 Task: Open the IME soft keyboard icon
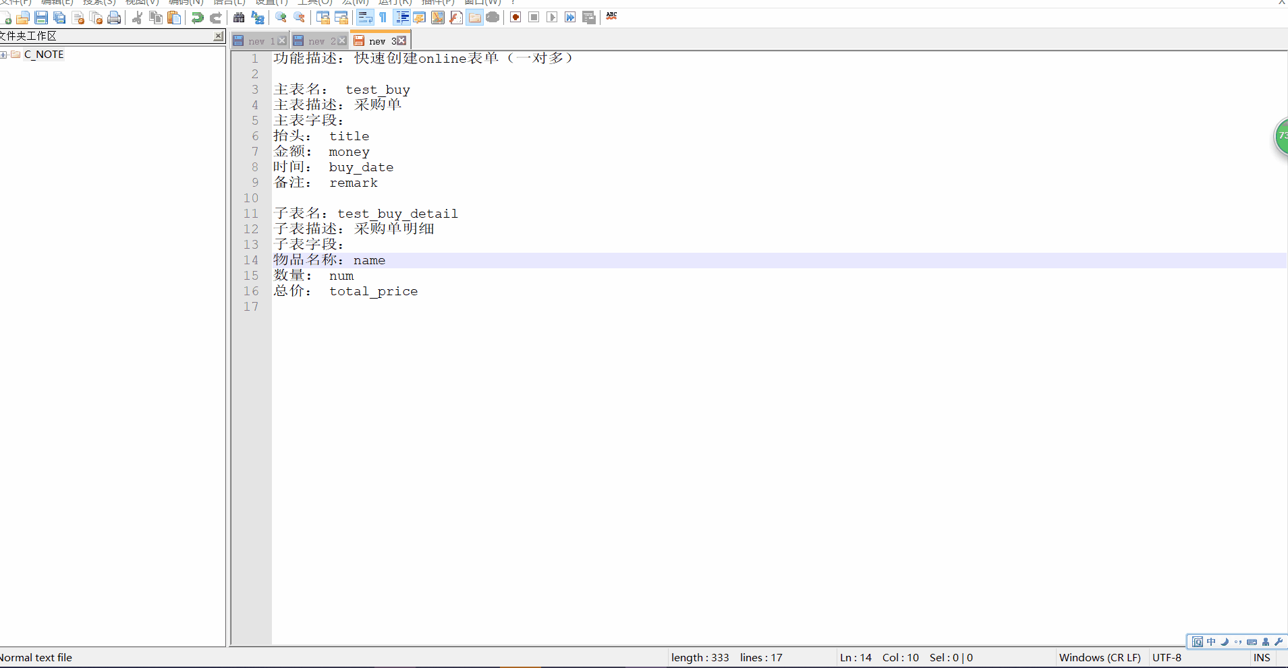(1252, 642)
